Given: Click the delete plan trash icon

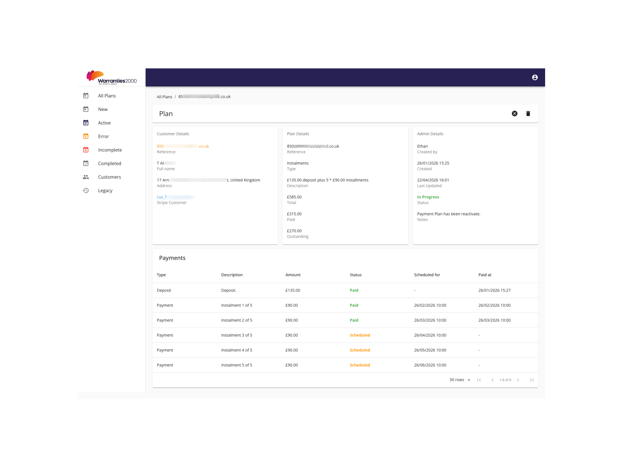Looking at the screenshot, I should [x=528, y=114].
